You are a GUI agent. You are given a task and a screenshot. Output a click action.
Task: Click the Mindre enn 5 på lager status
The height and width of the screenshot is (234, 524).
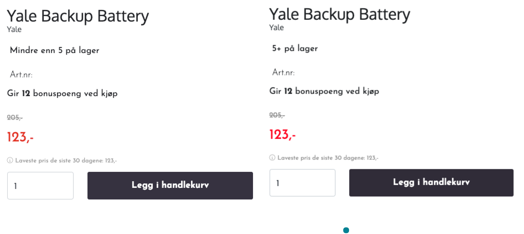point(55,50)
